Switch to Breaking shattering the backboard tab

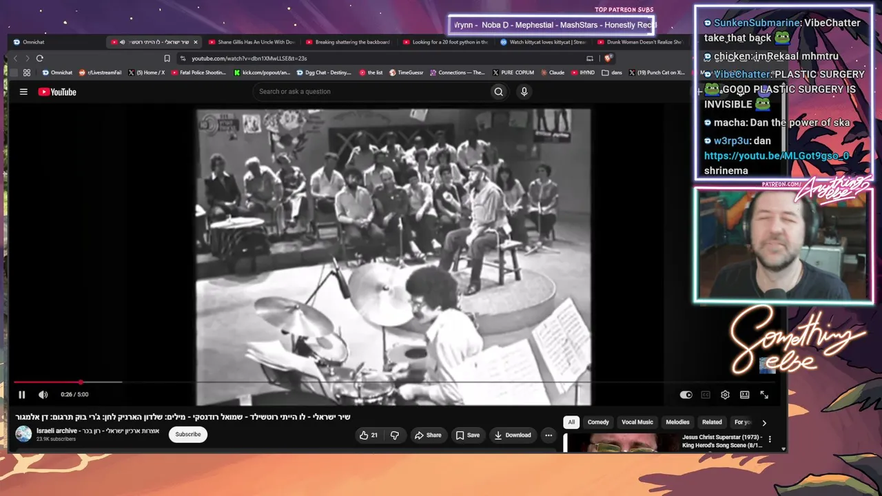click(x=348, y=42)
